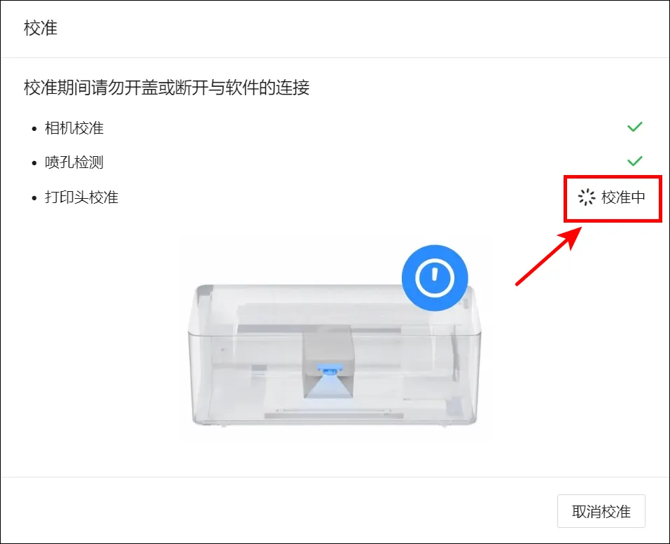The image size is (670, 544).
Task: Click green checkmark beside 相机校准
Action: tap(634, 127)
